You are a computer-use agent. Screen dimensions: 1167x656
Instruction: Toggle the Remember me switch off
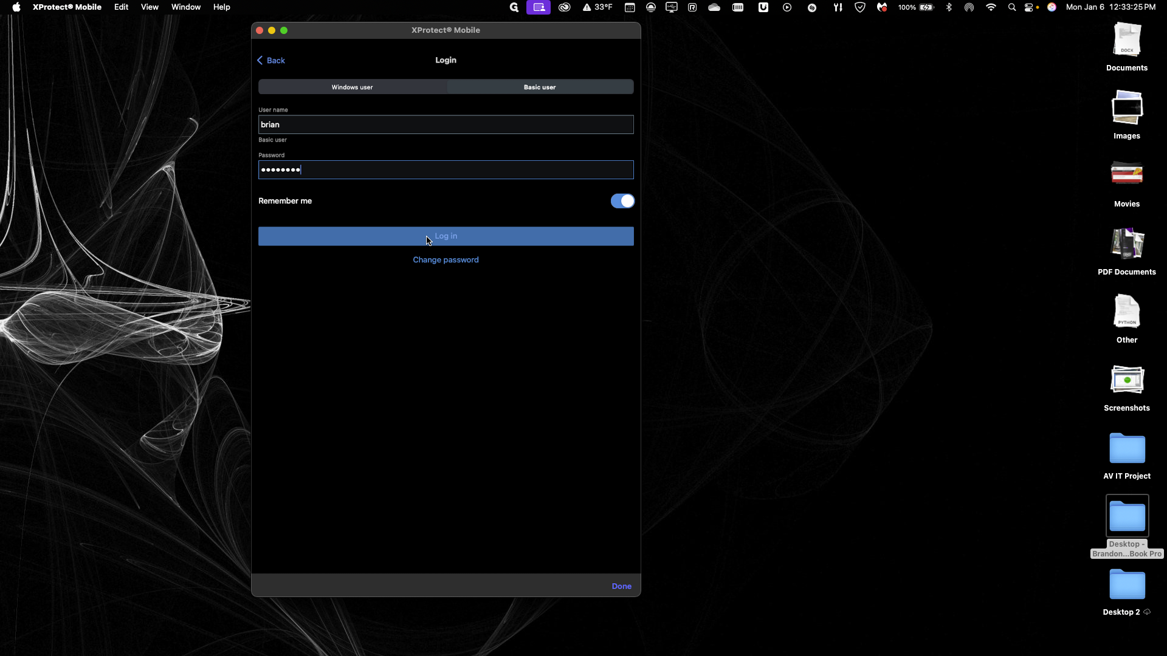[622, 201]
